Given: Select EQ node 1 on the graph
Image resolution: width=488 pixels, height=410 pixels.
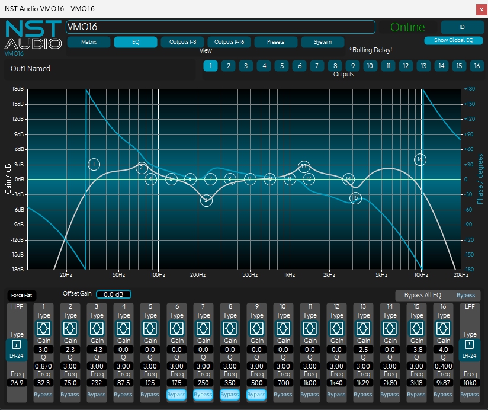Looking at the screenshot, I should tap(94, 164).
